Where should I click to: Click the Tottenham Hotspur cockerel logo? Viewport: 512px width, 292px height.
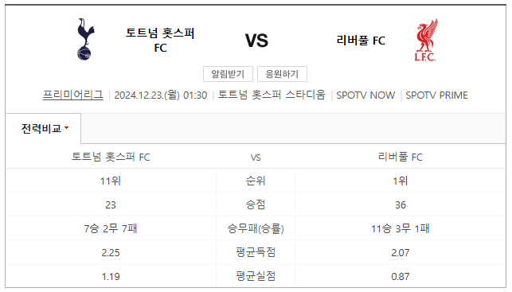click(85, 39)
